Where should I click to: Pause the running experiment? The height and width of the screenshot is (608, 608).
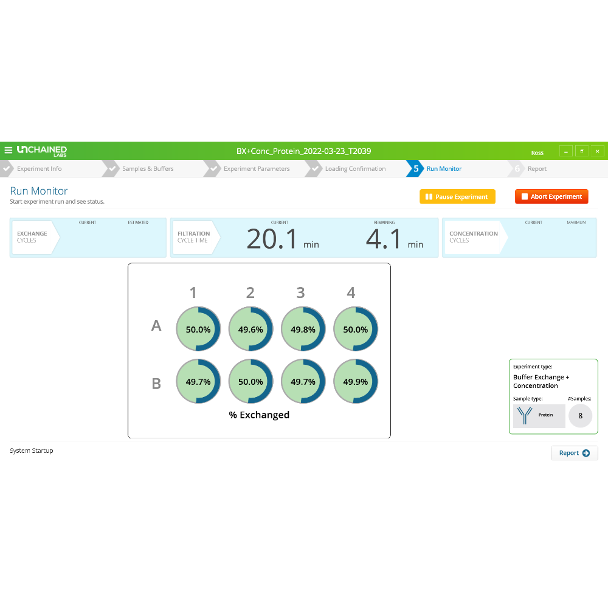click(x=457, y=197)
